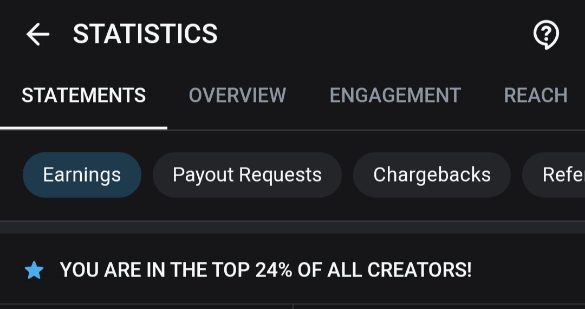Switch to the Chargebacks chip
Image resolution: width=585 pixels, height=309 pixels.
click(432, 175)
